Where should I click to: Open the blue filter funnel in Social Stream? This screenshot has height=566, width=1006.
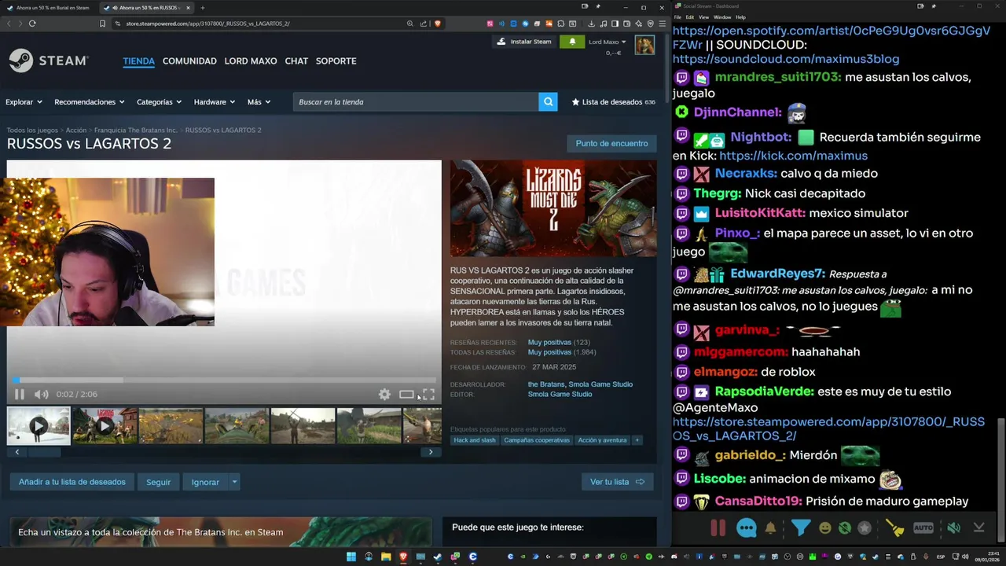[800, 528]
